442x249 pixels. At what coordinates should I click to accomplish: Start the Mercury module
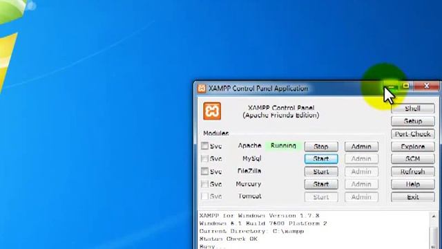pos(321,184)
